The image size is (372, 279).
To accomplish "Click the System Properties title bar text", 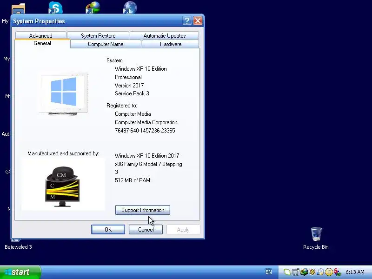I will [39, 21].
